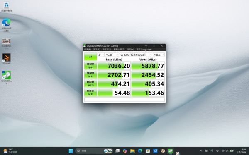Viewport: 249px width, 155px height.
Task: Switch the 英 input method indicator
Action: [217, 151]
